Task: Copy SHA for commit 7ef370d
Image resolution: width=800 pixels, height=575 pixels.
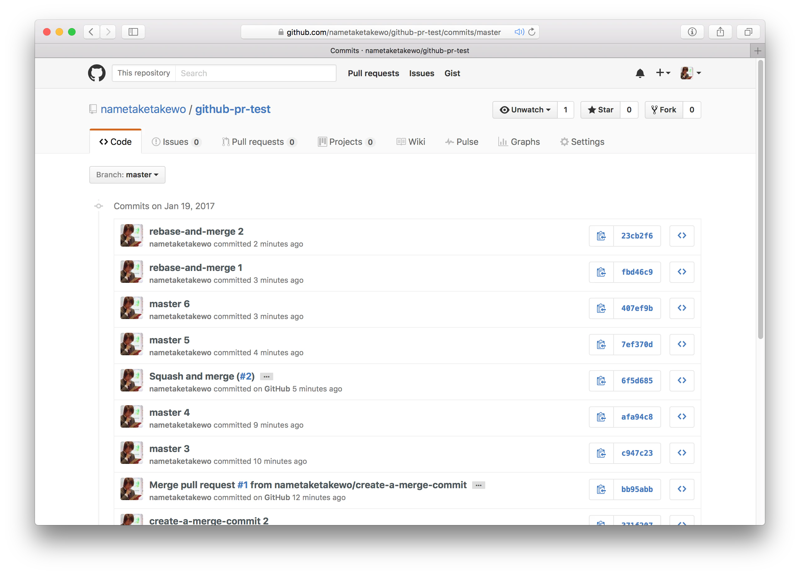Action: coord(601,344)
